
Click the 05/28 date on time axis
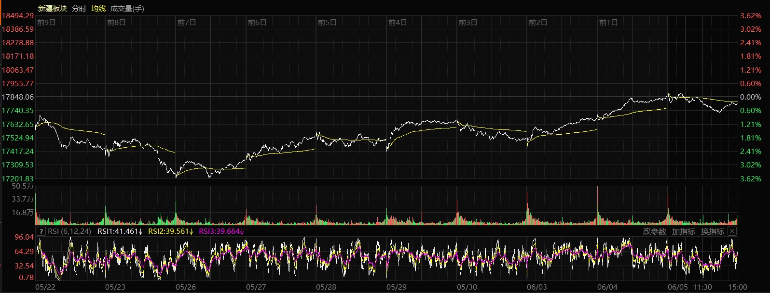[326, 287]
